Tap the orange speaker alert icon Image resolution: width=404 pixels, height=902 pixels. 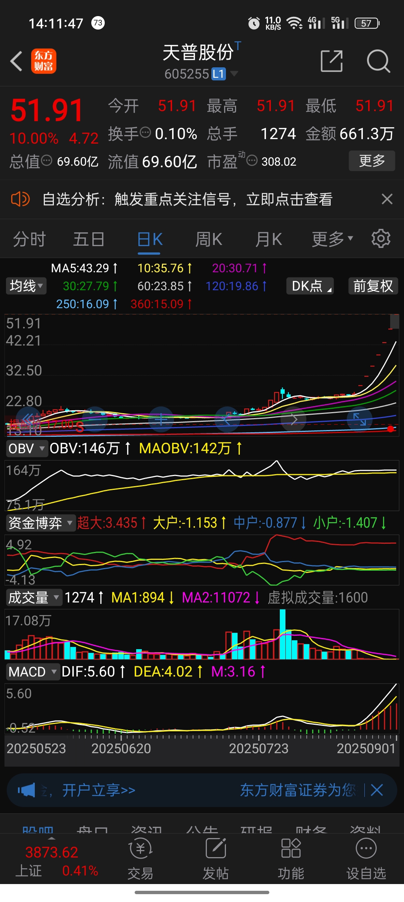point(20,199)
